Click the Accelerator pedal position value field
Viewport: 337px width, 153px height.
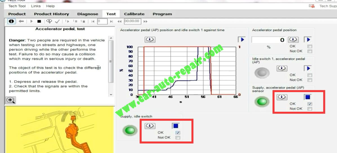click(269, 40)
